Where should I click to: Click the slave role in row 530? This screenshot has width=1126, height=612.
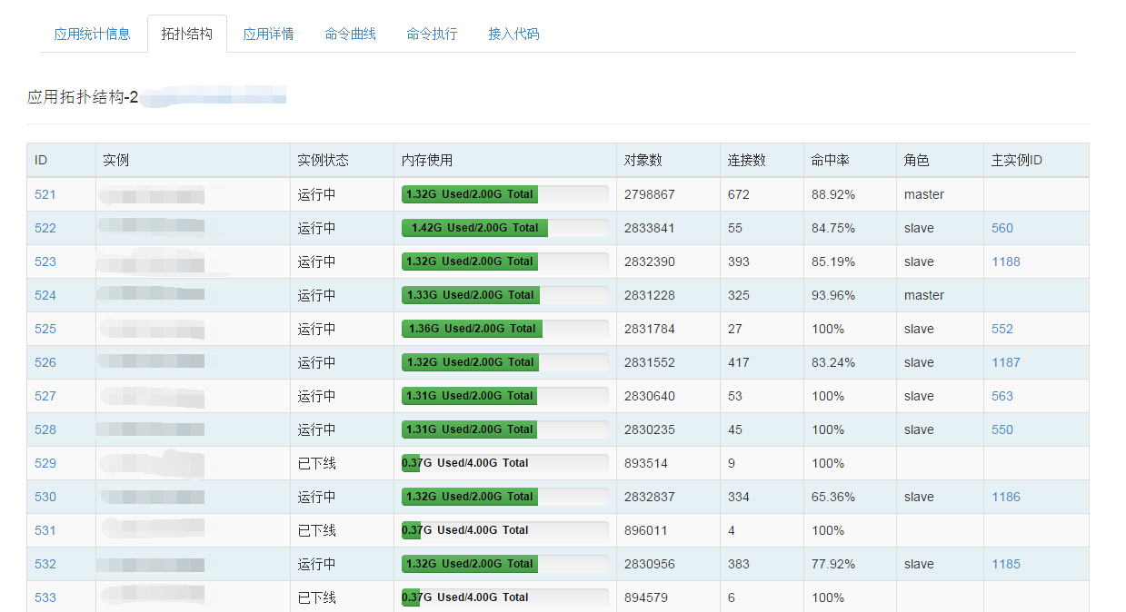point(919,497)
